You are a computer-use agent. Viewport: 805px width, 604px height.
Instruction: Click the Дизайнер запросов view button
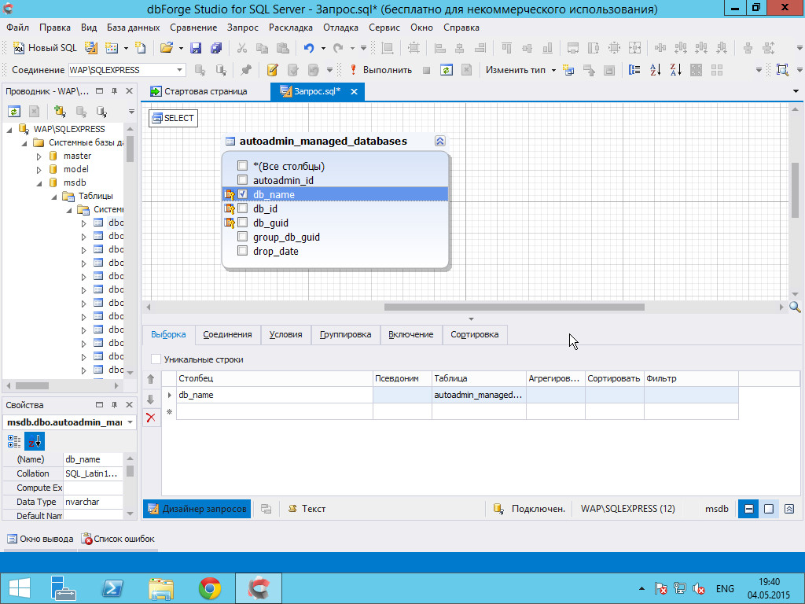coord(197,509)
